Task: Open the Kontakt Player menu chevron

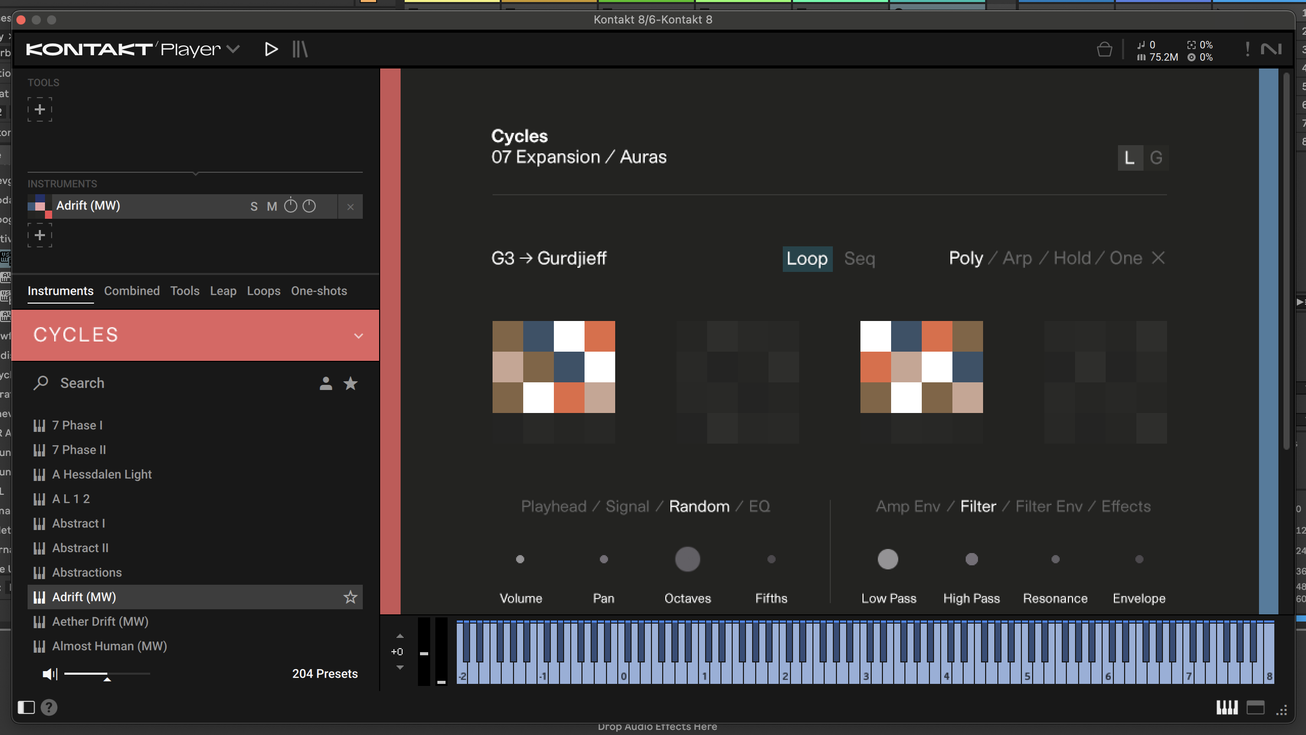Action: click(x=233, y=50)
